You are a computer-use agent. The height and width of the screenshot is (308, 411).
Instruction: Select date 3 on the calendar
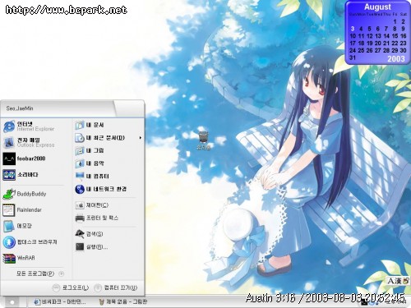(353, 29)
